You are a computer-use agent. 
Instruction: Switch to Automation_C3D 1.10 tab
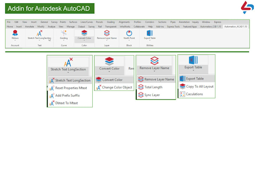(x=211, y=27)
